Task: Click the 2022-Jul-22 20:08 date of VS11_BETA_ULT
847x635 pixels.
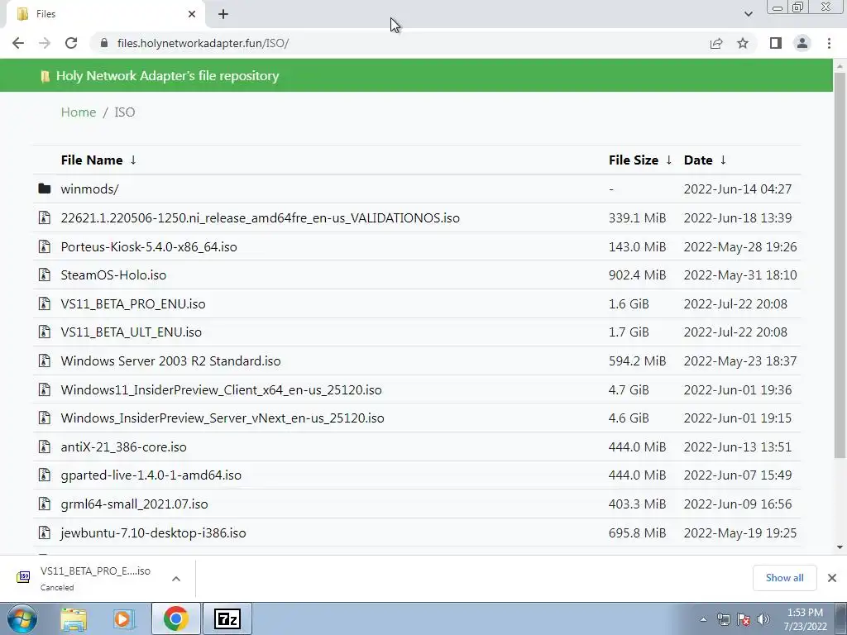Action: [735, 332]
